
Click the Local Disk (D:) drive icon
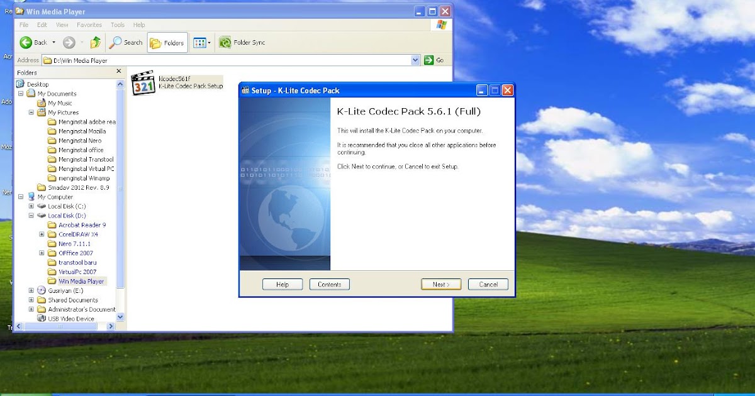[x=42, y=216]
